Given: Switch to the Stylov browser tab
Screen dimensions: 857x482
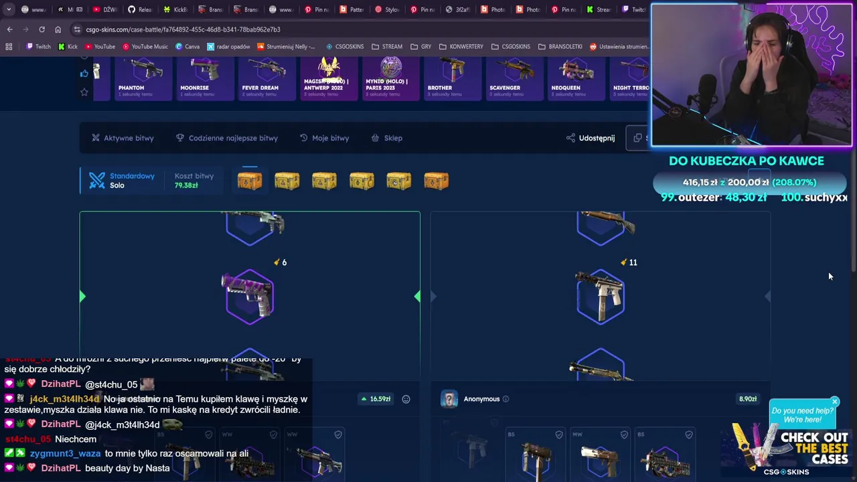Looking at the screenshot, I should point(388,9).
